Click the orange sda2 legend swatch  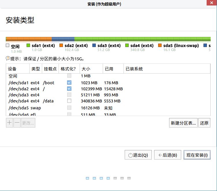coord(61,45)
